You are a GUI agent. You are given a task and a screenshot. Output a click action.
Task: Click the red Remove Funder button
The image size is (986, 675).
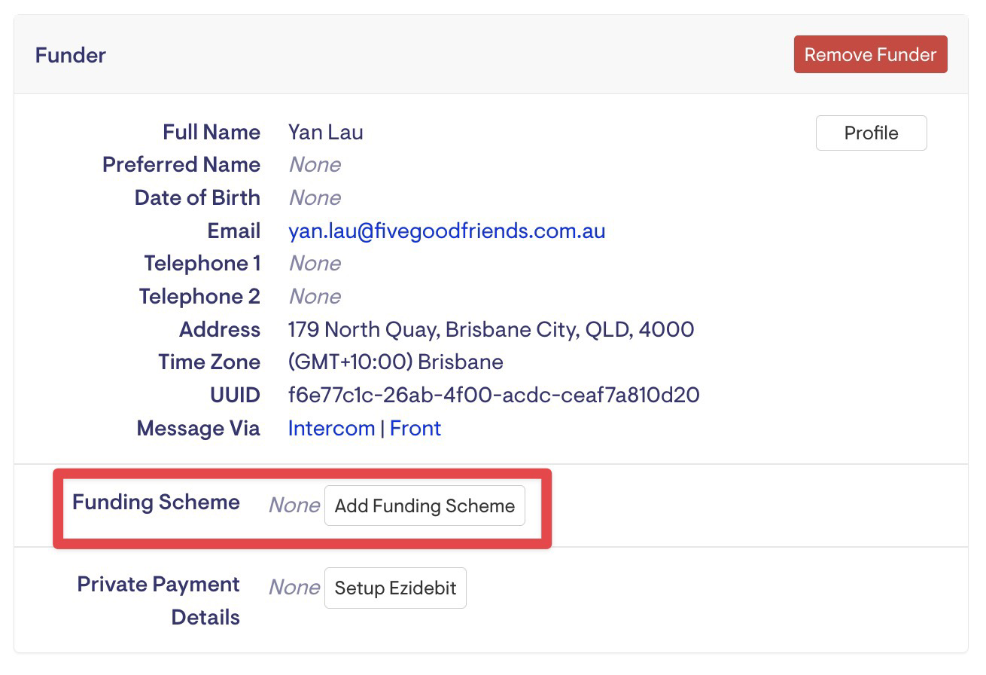coord(870,54)
